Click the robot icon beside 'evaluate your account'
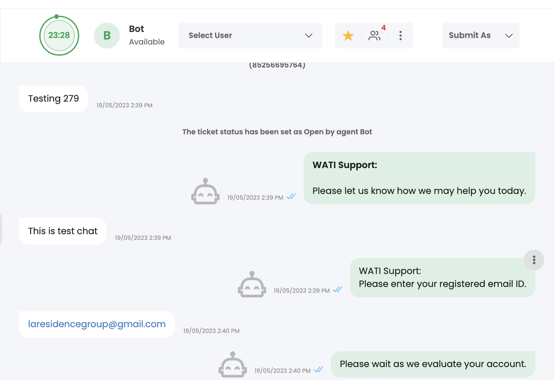The height and width of the screenshot is (380, 554). pos(233,365)
